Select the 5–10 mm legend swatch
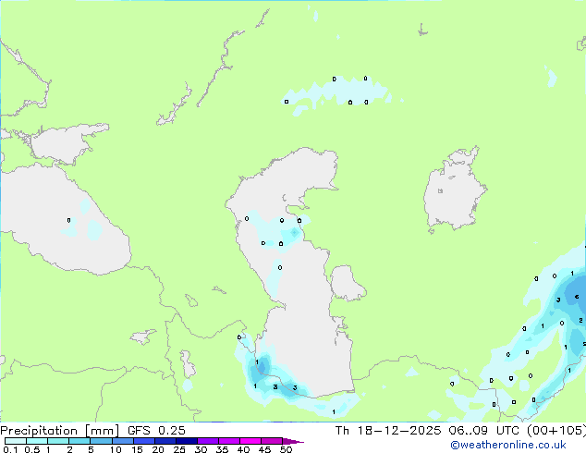 (x=101, y=441)
